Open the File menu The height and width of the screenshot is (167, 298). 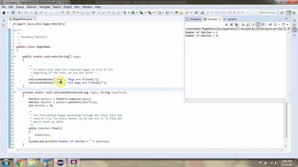(4, 7)
